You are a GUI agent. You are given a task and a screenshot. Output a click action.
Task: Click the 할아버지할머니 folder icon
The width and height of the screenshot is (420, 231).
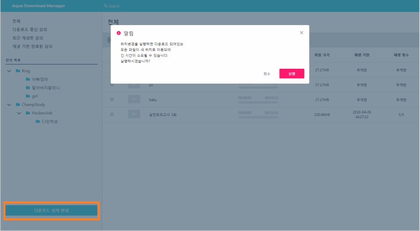[28, 88]
